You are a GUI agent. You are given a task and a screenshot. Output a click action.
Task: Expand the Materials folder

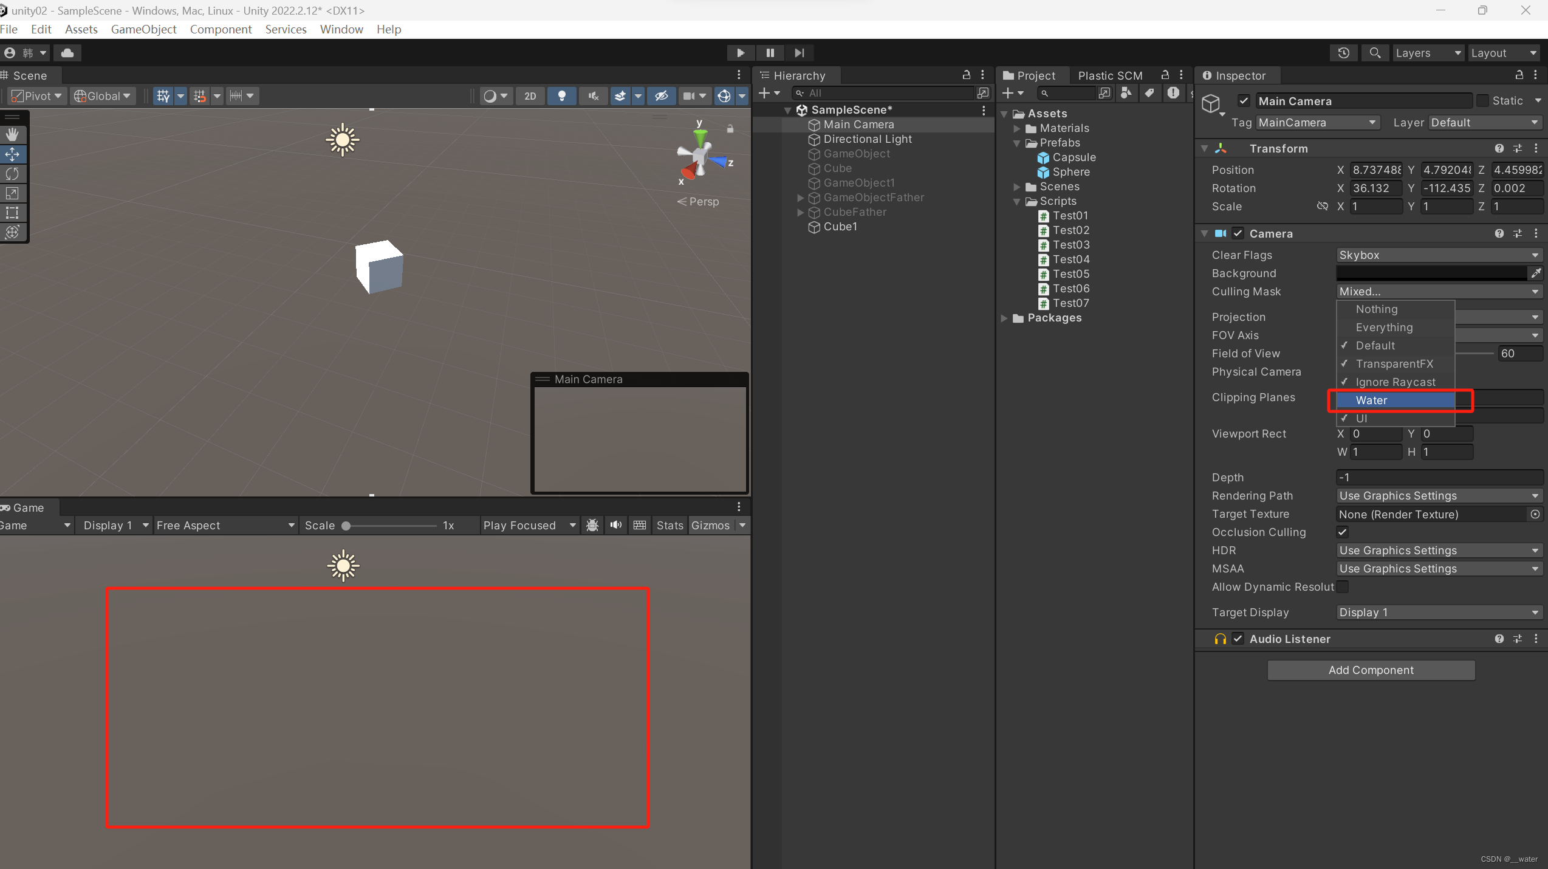pyautogui.click(x=1016, y=128)
